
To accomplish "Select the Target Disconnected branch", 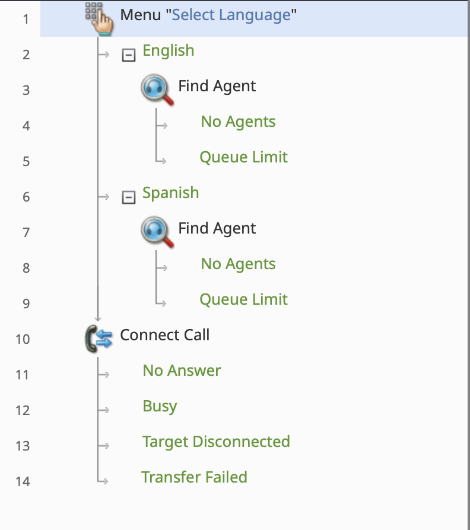I will click(x=216, y=442).
